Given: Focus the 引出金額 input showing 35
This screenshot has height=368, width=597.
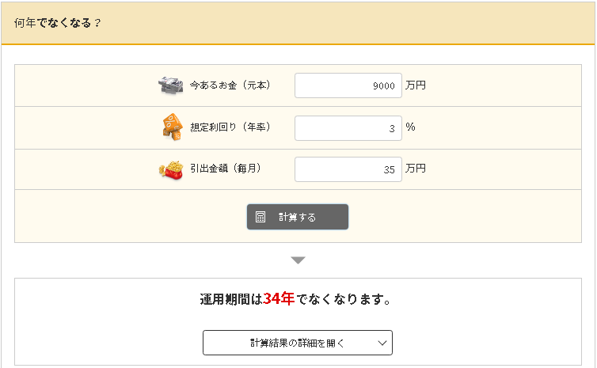Looking at the screenshot, I should pyautogui.click(x=348, y=169).
